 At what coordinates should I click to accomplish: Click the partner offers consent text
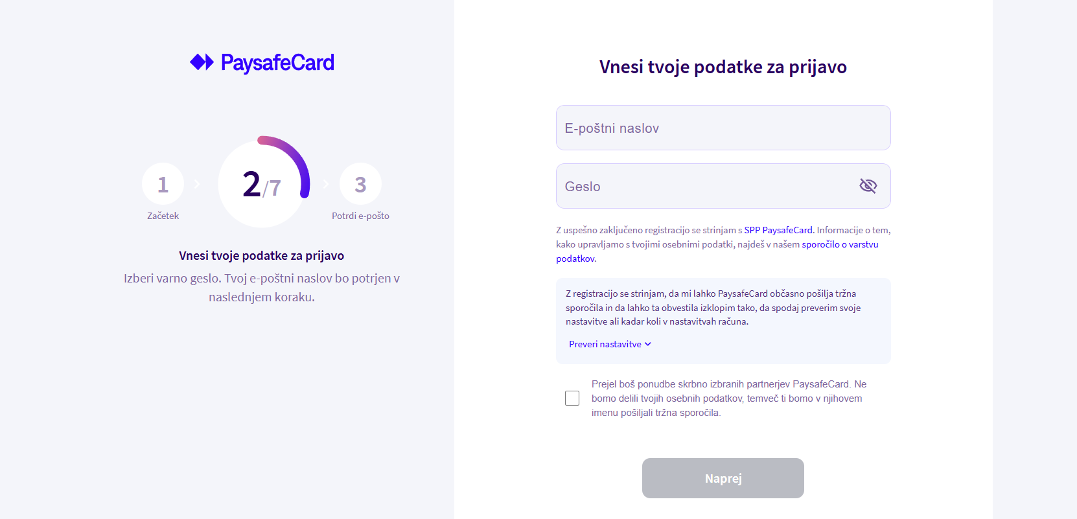pos(729,398)
